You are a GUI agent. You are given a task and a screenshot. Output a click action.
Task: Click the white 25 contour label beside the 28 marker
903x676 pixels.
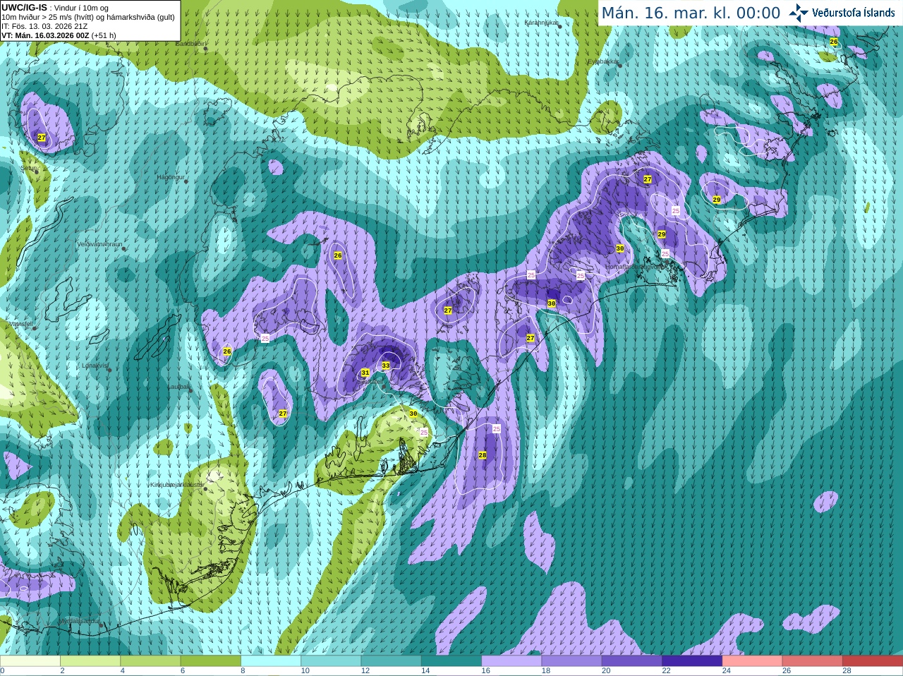(497, 428)
